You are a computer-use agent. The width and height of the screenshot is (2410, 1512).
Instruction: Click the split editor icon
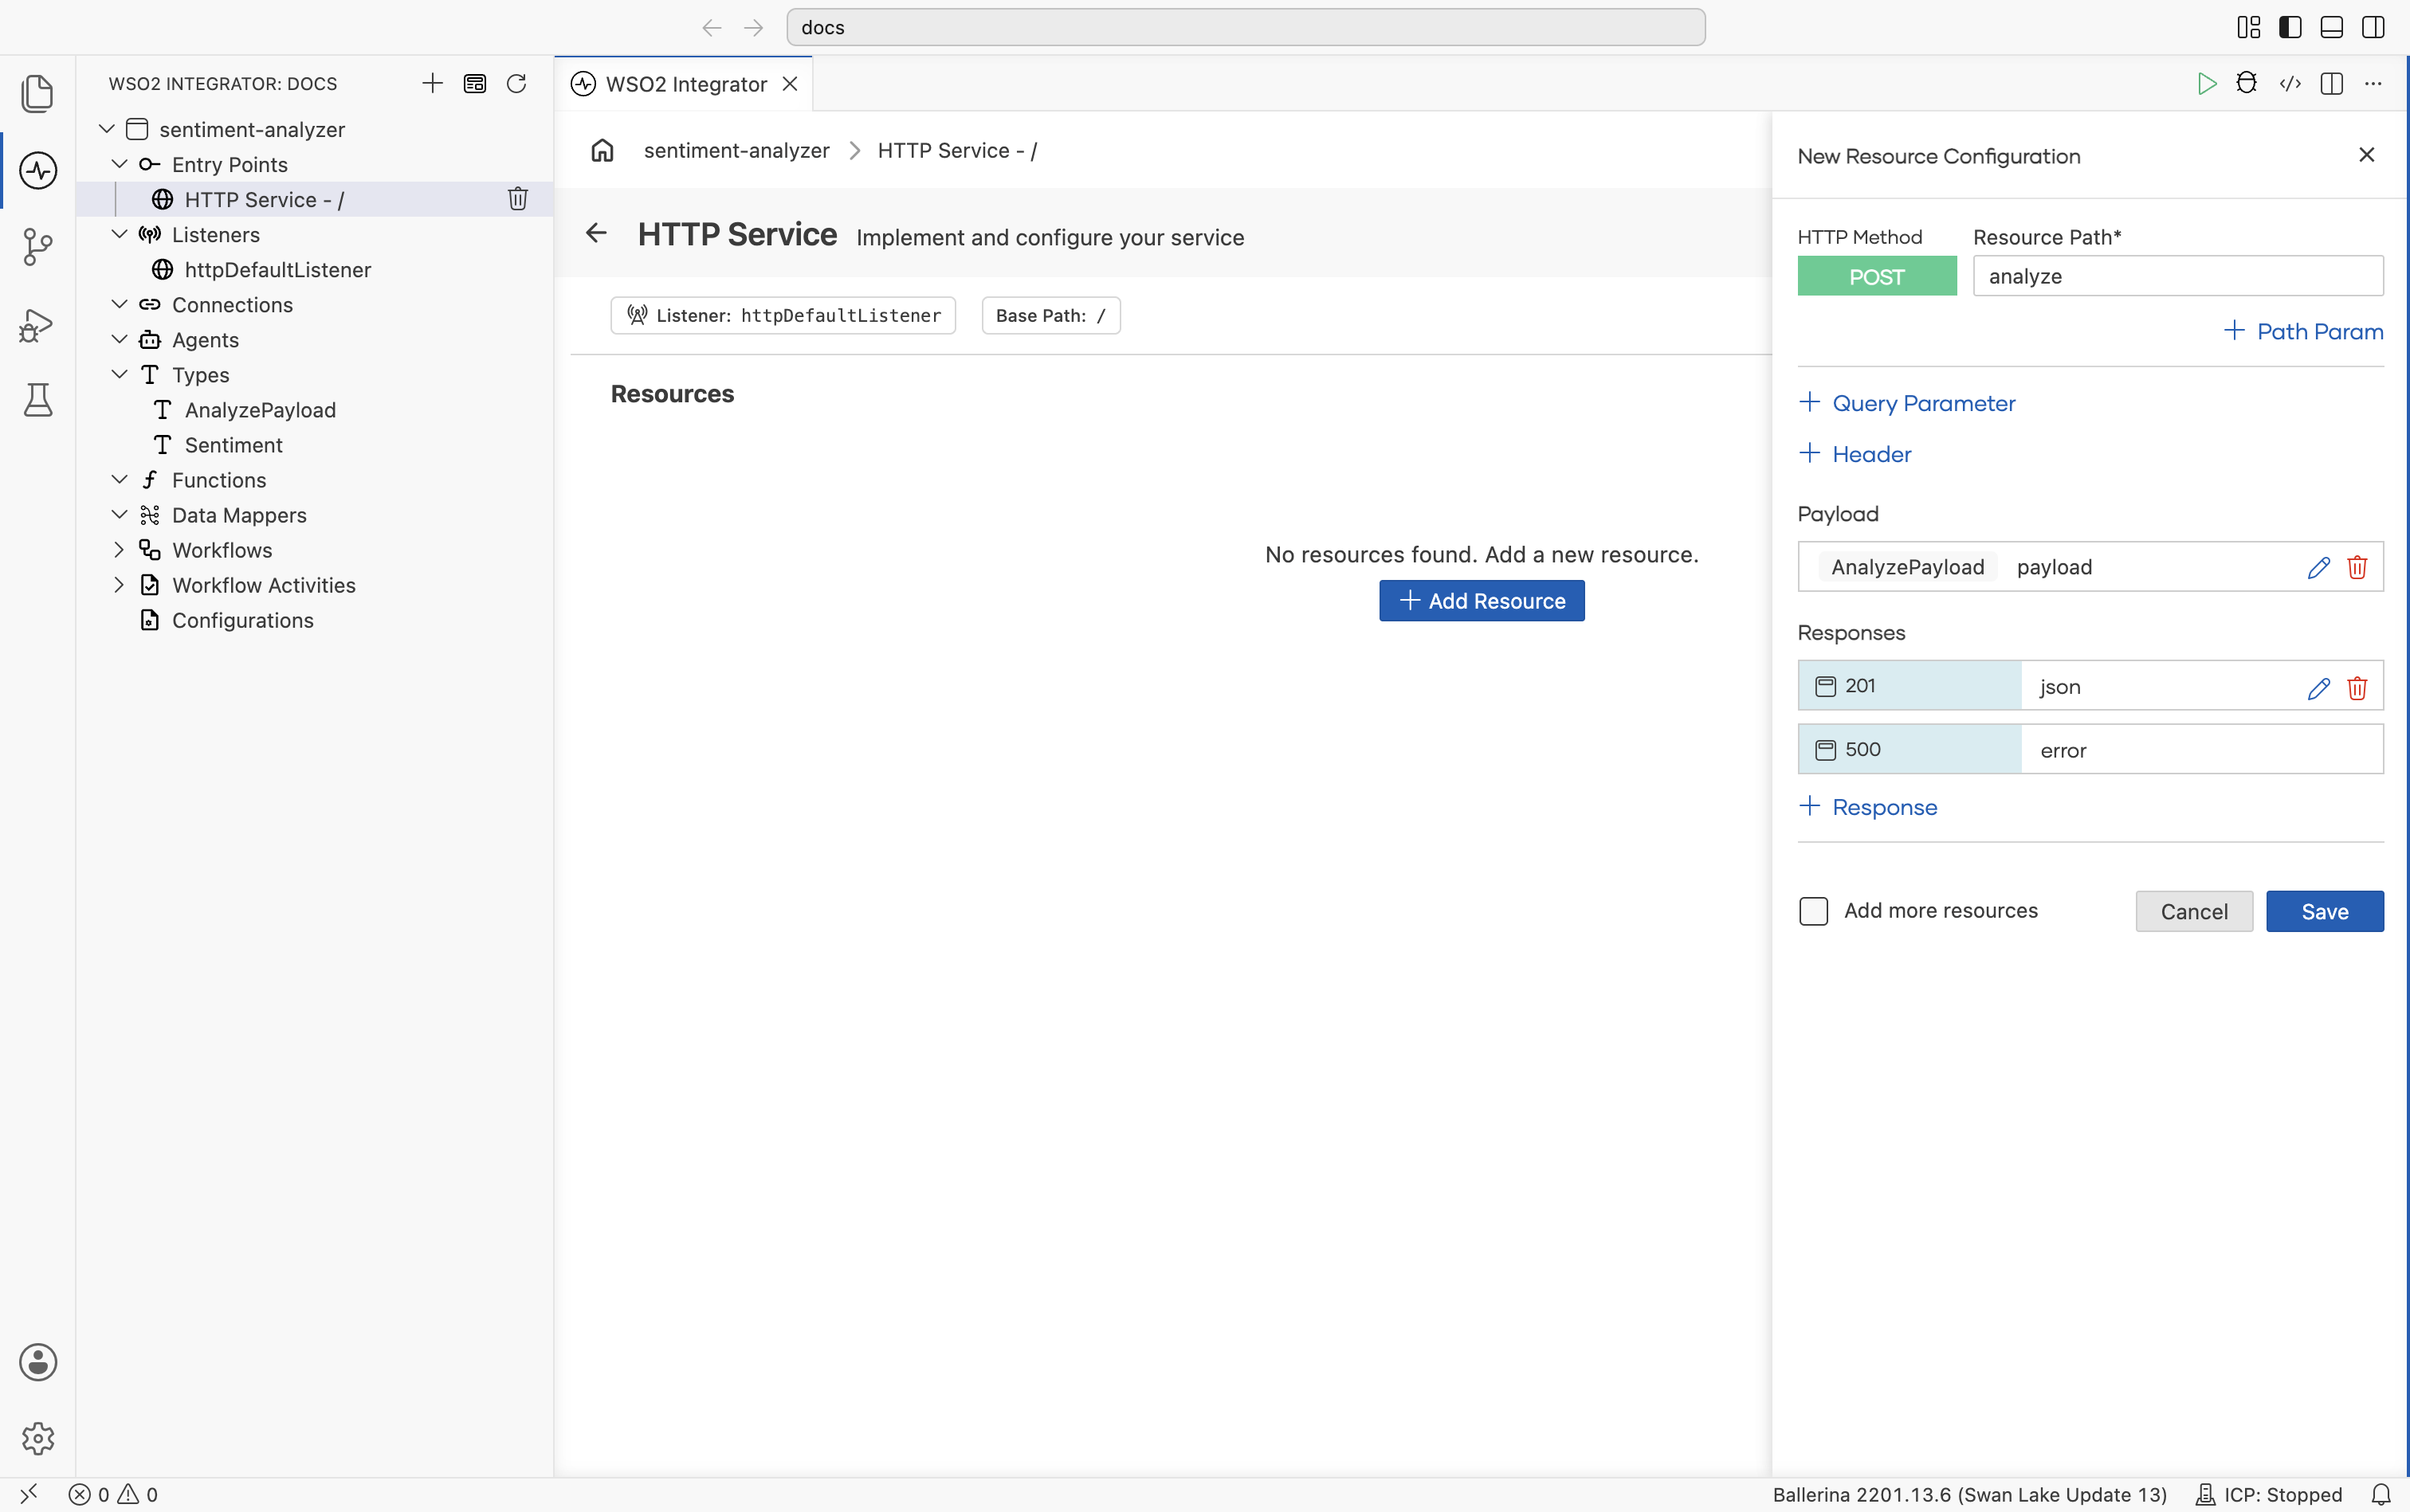2331,83
